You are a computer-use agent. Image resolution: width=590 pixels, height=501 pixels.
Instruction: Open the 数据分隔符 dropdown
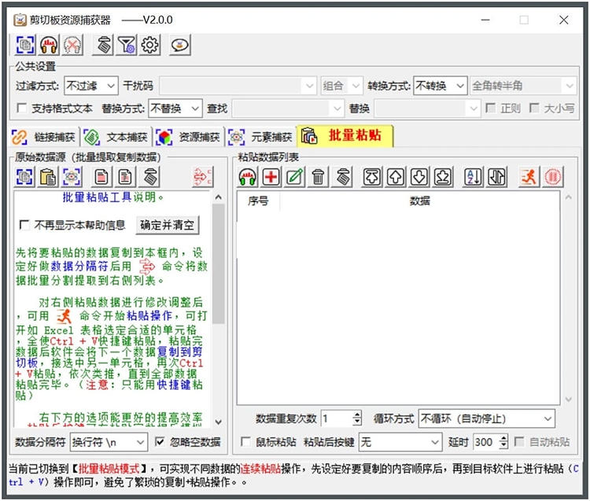108,442
